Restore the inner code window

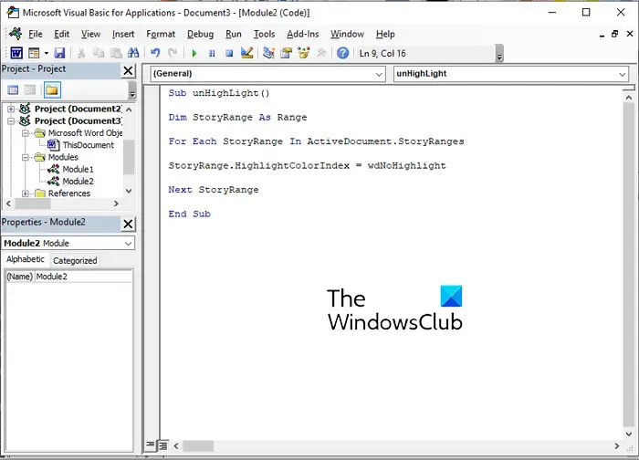(615, 34)
